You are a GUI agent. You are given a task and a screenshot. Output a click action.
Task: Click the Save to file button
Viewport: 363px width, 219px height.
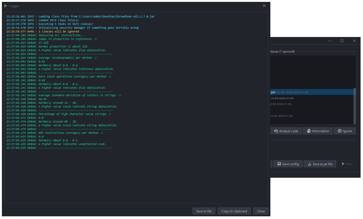[x=204, y=211]
